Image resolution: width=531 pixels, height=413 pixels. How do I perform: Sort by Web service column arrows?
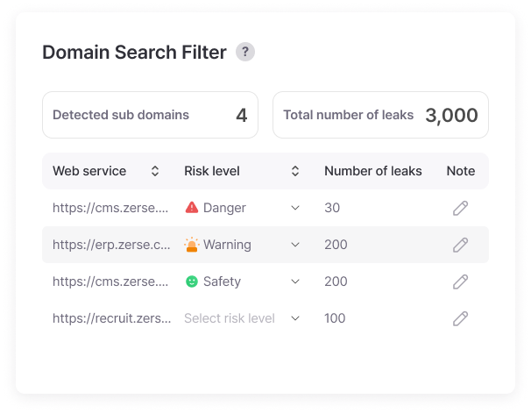point(155,171)
